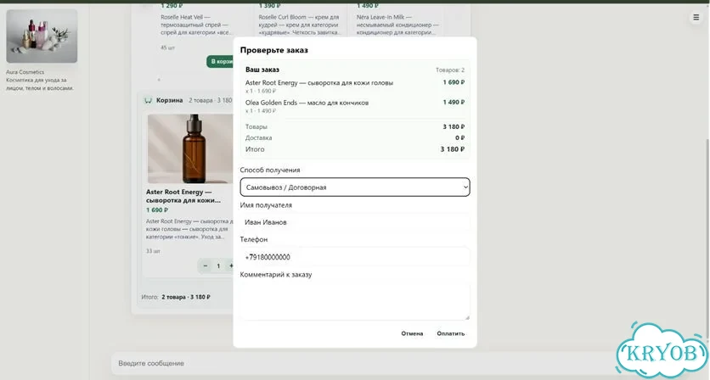Image resolution: width=710 pixels, height=380 pixels.
Task: Click the Отмена button
Action: (x=412, y=333)
